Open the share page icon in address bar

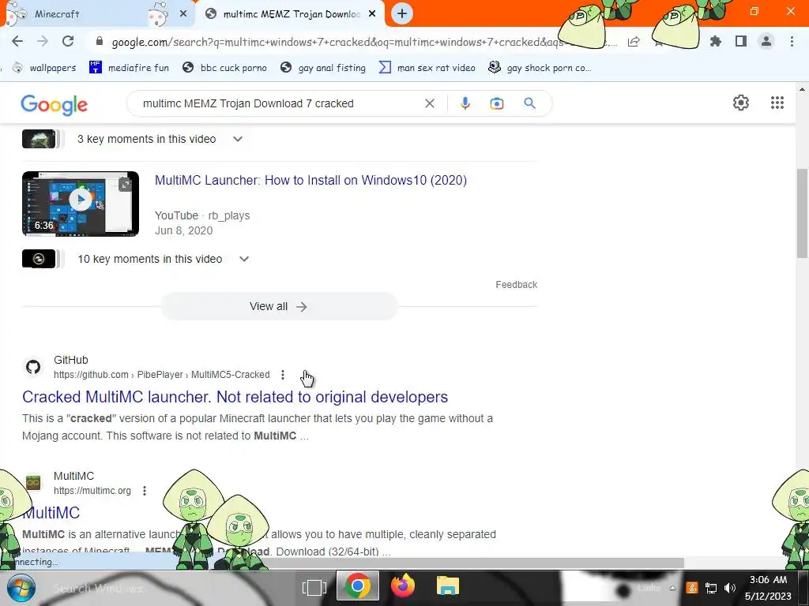(x=634, y=42)
